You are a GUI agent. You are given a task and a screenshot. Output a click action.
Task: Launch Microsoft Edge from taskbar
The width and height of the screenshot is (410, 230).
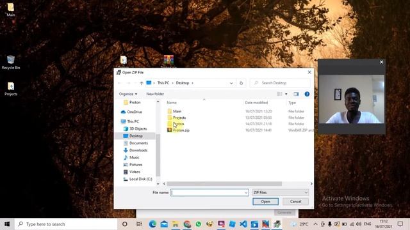point(152,224)
